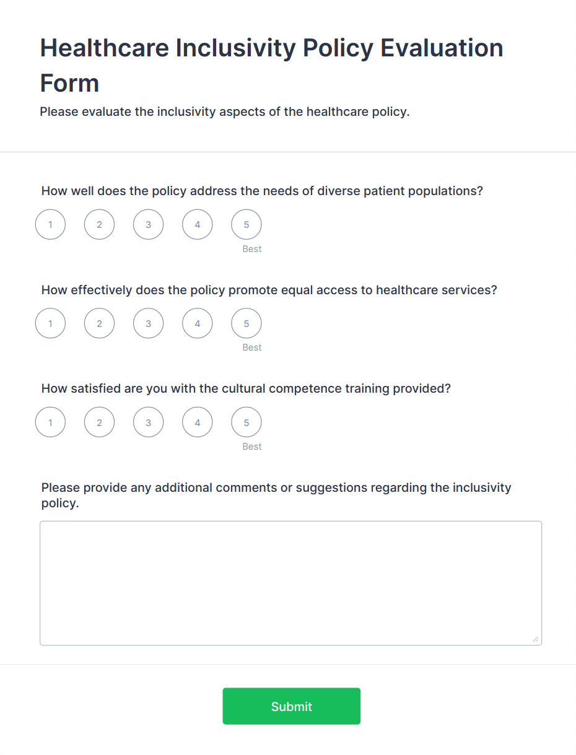
Task: Select rating 2 for diverse patient populations question
Action: click(x=99, y=224)
